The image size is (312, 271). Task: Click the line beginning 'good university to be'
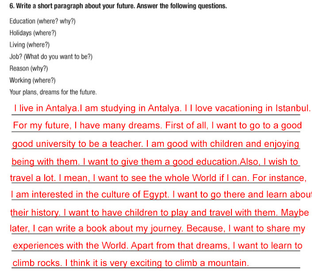pyautogui.click(x=156, y=144)
